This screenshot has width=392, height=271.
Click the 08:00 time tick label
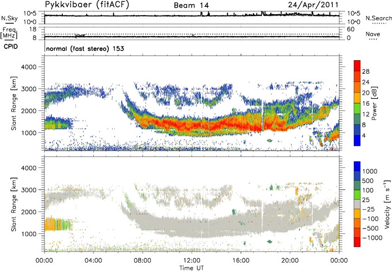pyautogui.click(x=143, y=261)
